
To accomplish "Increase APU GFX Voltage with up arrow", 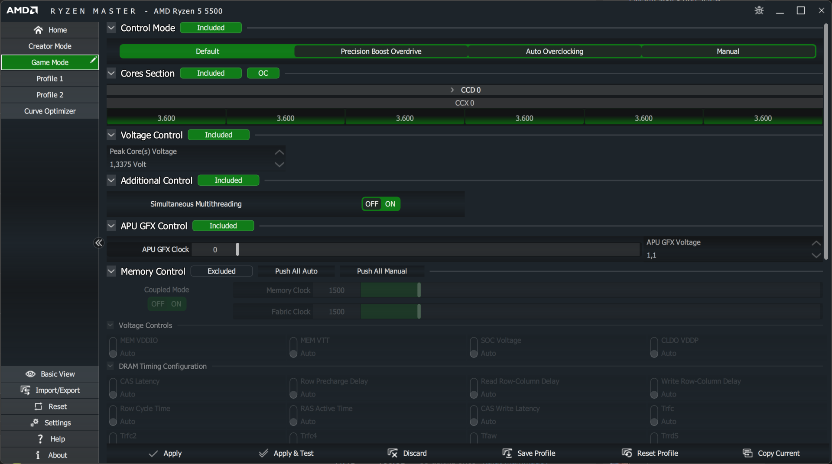I will coord(816,243).
